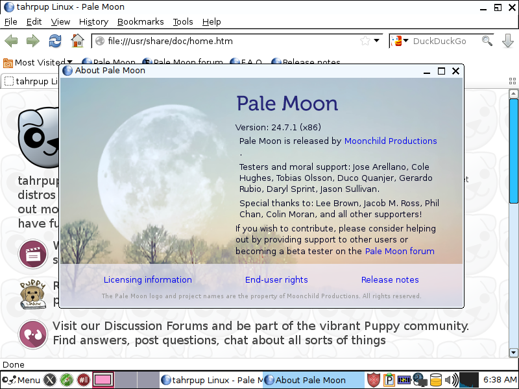Click the CPU load graph in tray
This screenshot has height=389, width=519.
pos(469,380)
